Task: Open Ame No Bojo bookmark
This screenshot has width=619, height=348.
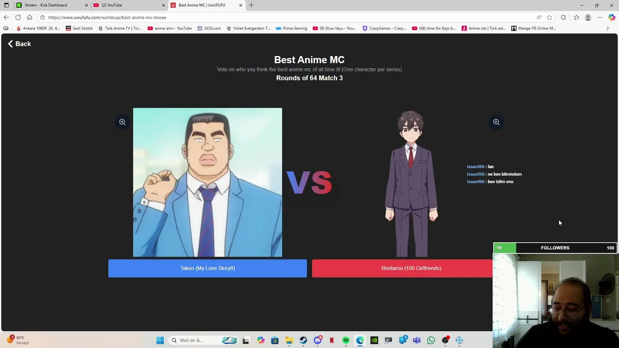Action: pos(434,29)
